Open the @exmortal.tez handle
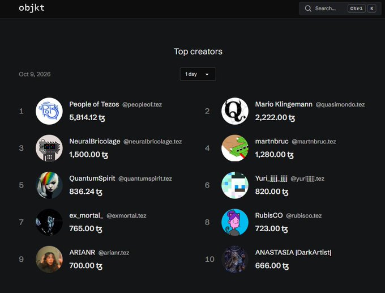 point(126,216)
